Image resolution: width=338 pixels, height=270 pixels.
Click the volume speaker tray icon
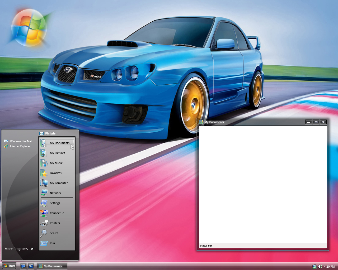pos(320,267)
